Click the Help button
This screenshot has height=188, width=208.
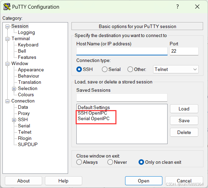click(x=64, y=181)
